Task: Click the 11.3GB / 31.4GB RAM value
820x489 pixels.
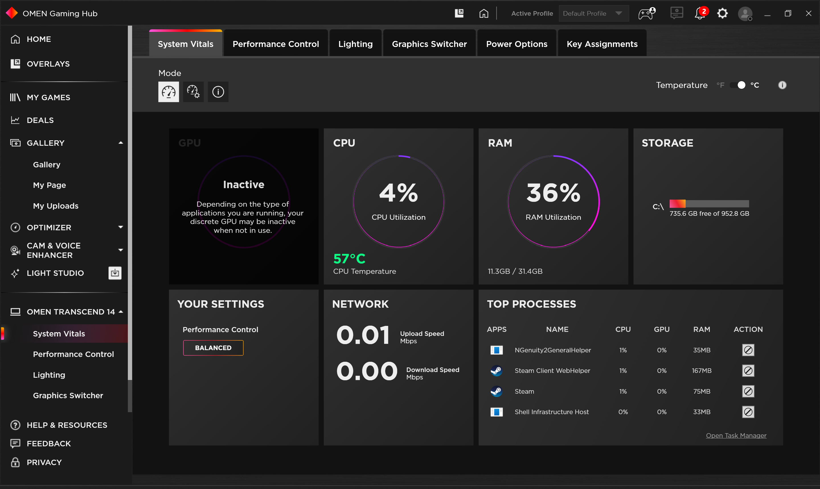Action: [x=515, y=271]
